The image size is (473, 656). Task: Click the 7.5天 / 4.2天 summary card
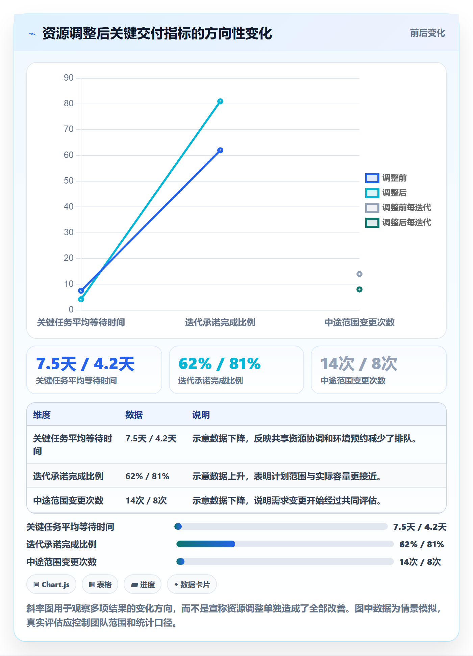tap(94, 370)
